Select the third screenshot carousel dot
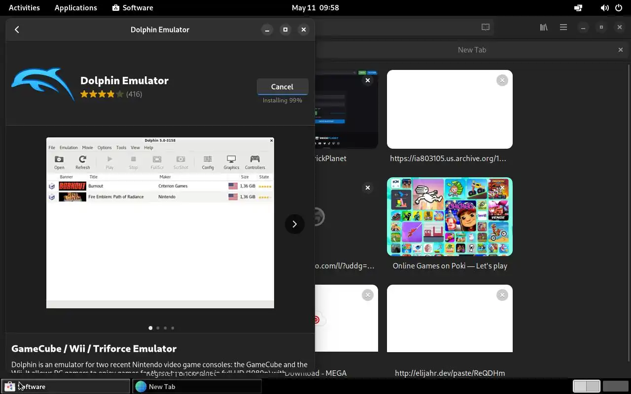The height and width of the screenshot is (394, 631). tap(165, 328)
